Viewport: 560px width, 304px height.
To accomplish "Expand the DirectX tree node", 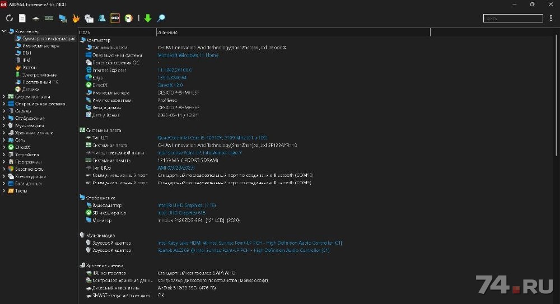I will 4,147.
